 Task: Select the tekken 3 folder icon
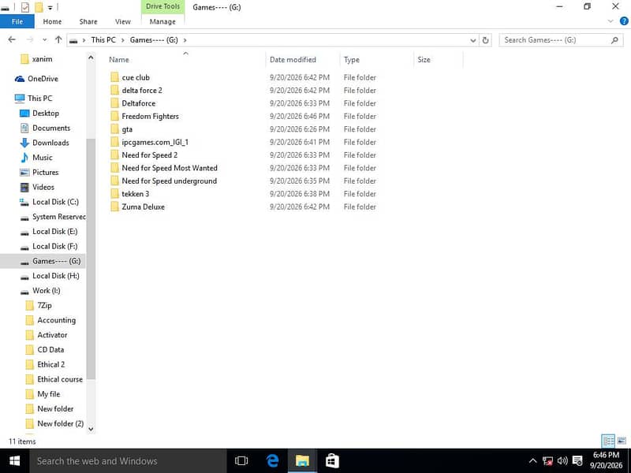114,194
